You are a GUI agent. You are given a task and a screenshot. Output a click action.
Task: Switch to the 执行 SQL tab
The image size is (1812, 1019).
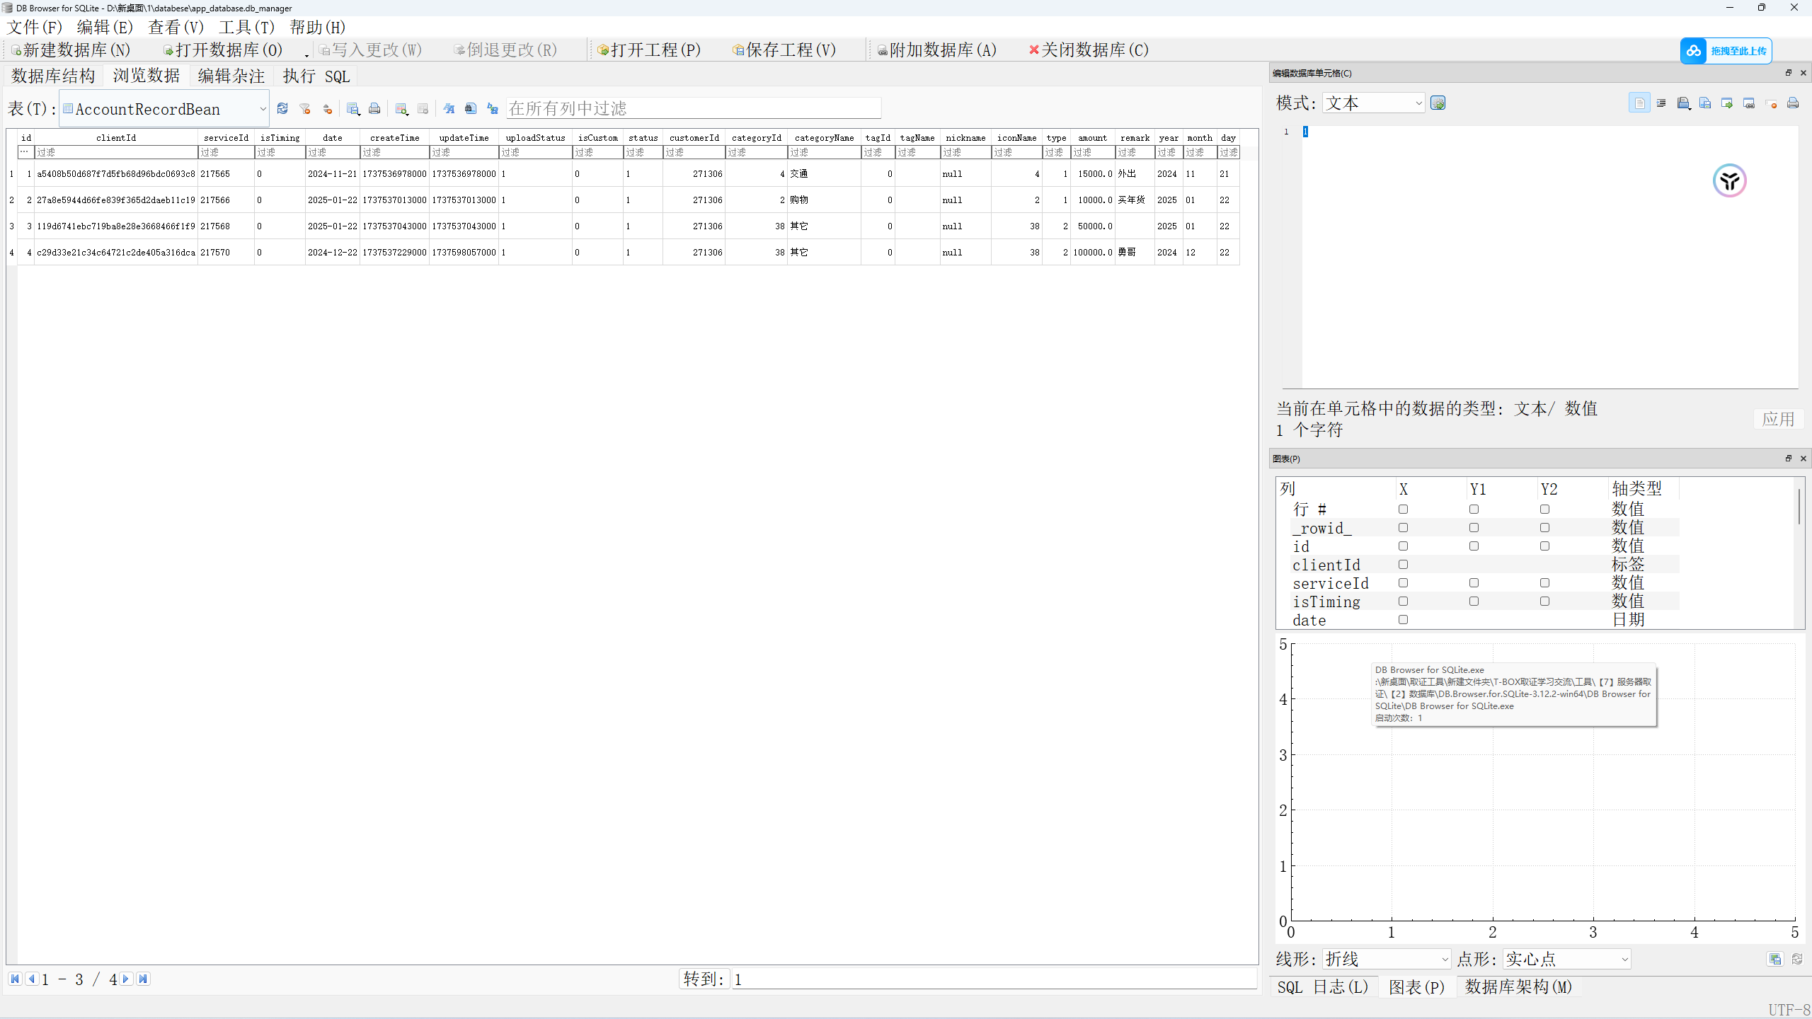click(316, 76)
